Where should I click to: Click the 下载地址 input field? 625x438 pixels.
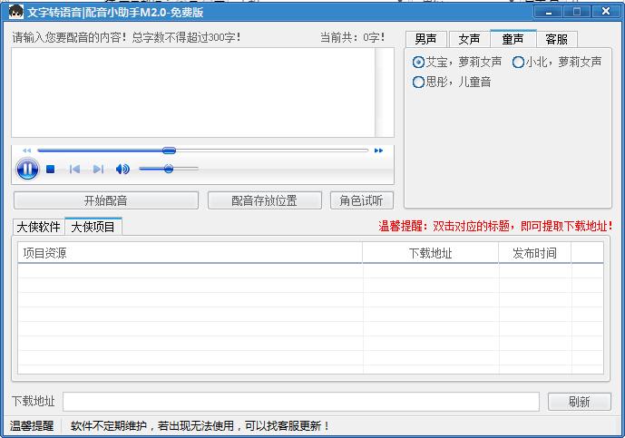(300, 402)
